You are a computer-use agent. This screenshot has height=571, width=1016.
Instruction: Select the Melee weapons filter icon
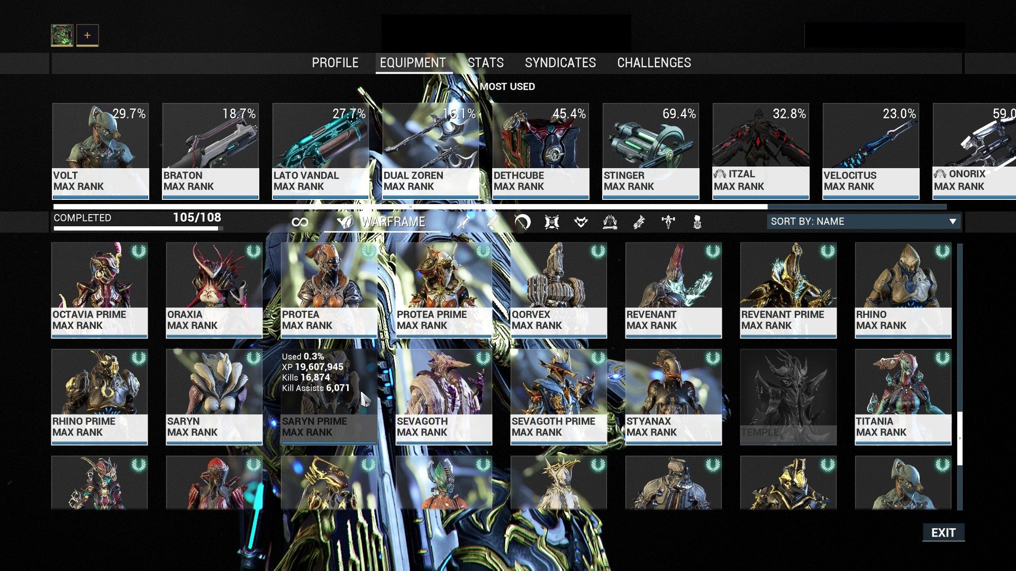(x=522, y=222)
